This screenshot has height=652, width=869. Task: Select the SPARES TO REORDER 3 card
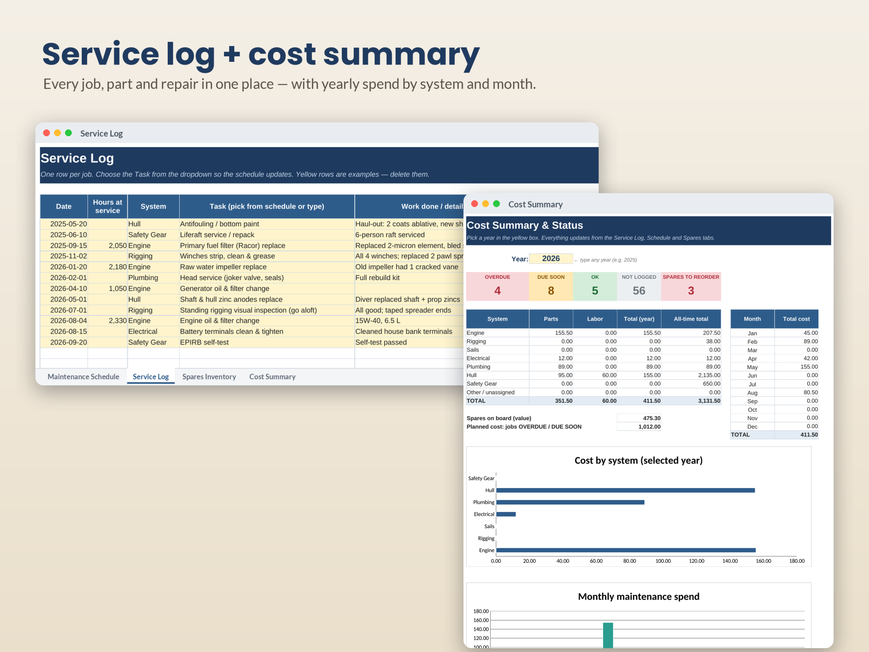click(691, 286)
